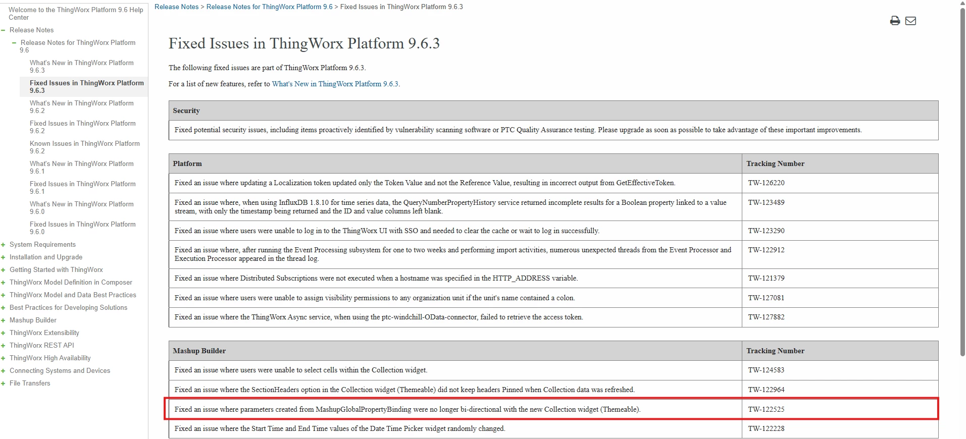
Task: Expand the ThingWorx REST API section
Action: [x=3, y=346]
